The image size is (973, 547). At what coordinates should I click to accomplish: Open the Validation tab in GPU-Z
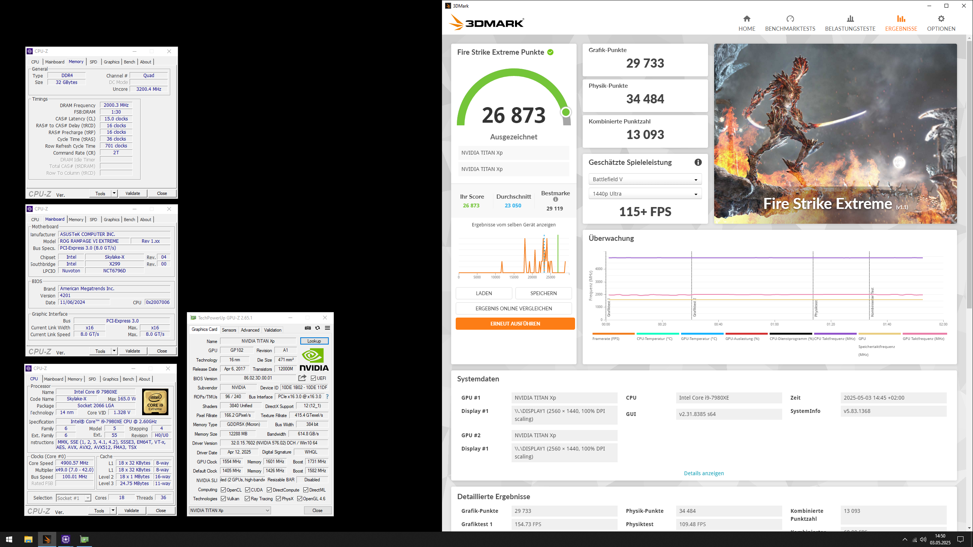click(x=273, y=330)
